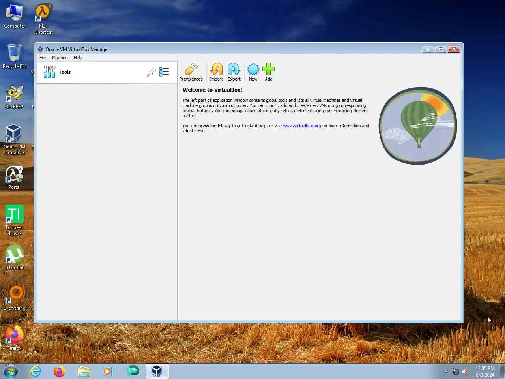Launch Firefox from the taskbar
This screenshot has height=379, width=505.
click(x=60, y=371)
